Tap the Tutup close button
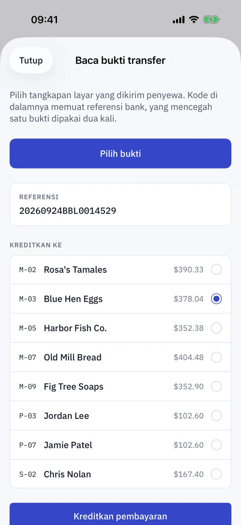The height and width of the screenshot is (525, 241). [31, 60]
